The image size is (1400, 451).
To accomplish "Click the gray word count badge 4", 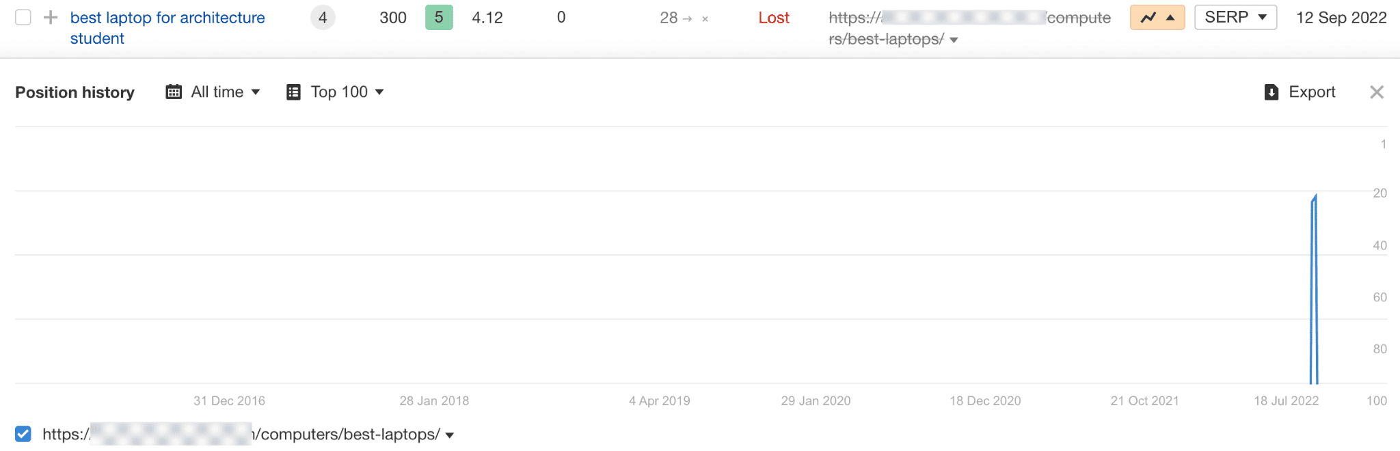I will pos(323,18).
